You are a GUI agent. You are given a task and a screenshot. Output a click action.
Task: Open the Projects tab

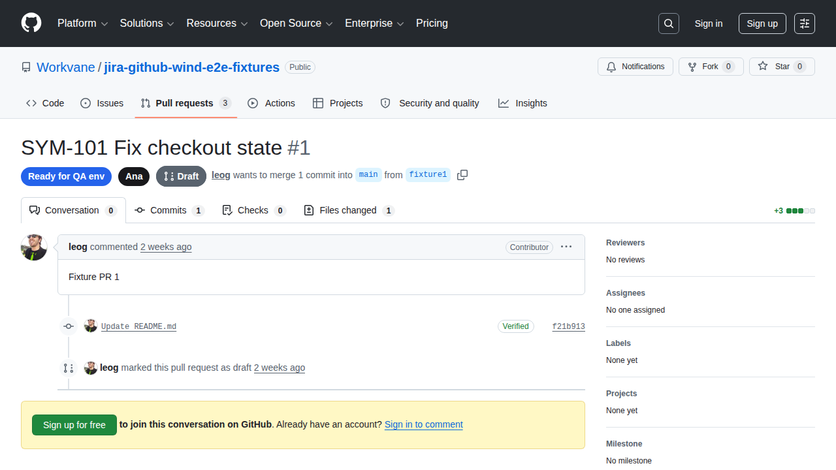coord(338,103)
